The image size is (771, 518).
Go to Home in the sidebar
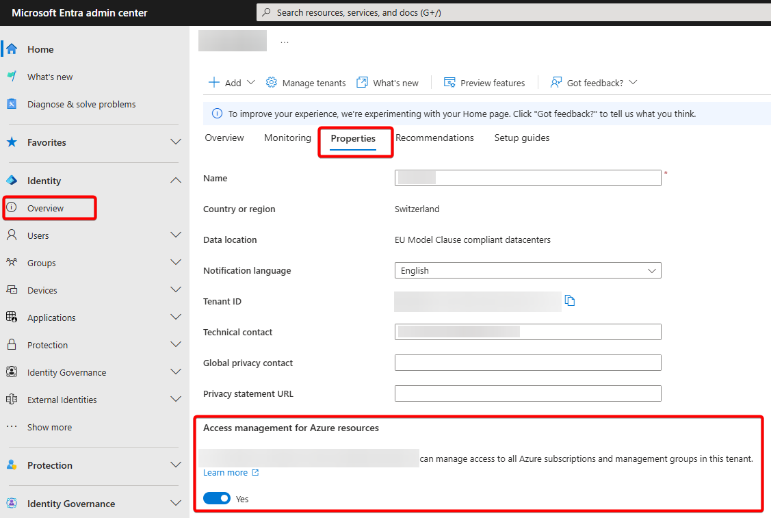point(40,49)
